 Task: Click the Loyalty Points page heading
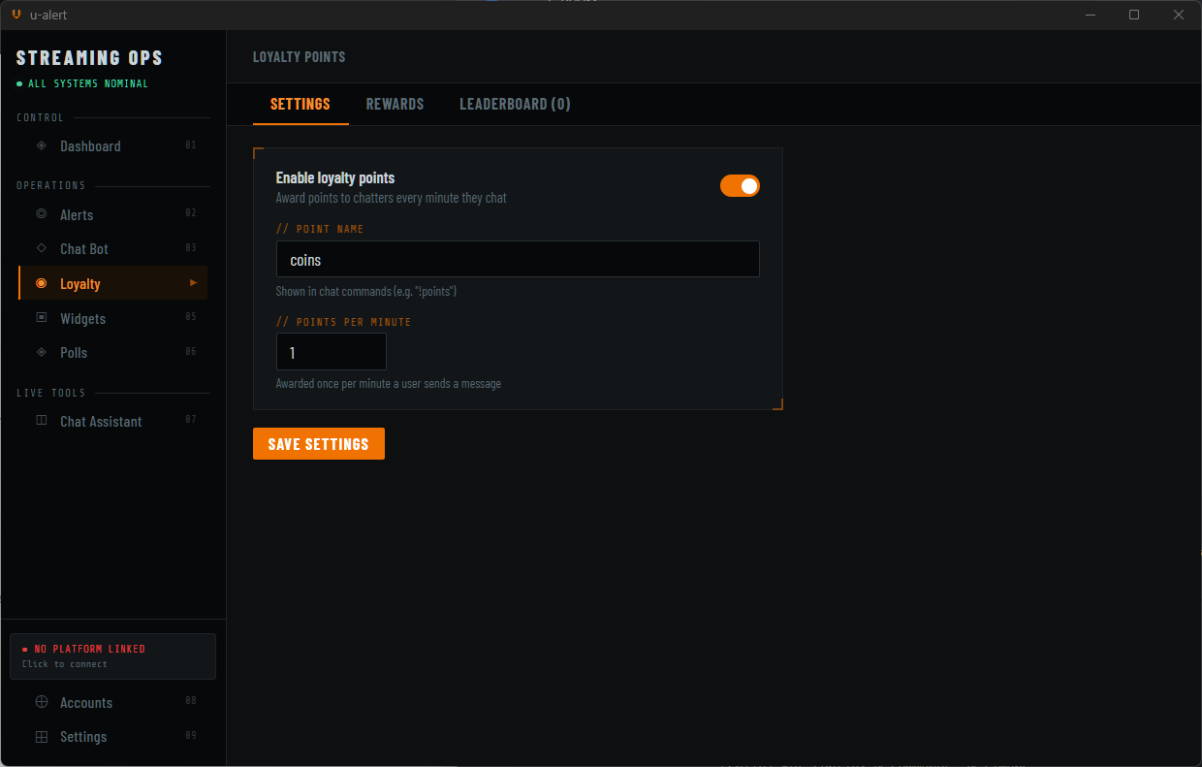click(x=299, y=56)
